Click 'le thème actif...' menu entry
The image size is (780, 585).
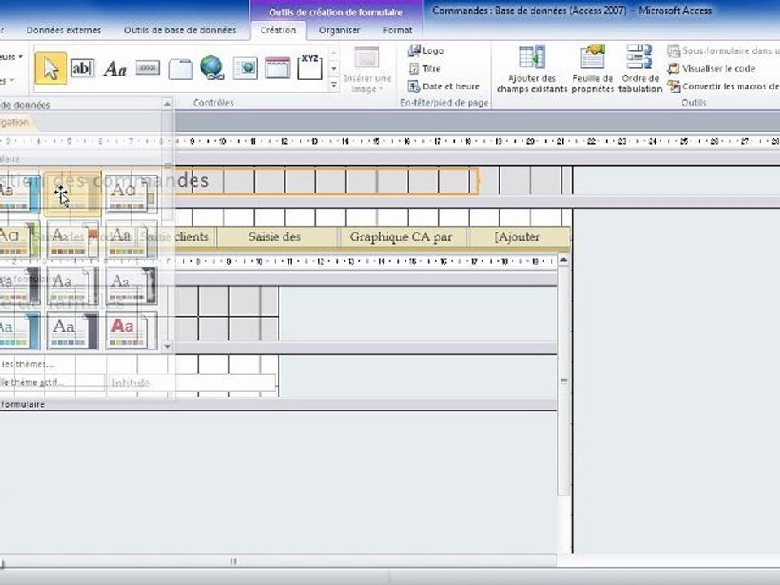pyautogui.click(x=32, y=382)
